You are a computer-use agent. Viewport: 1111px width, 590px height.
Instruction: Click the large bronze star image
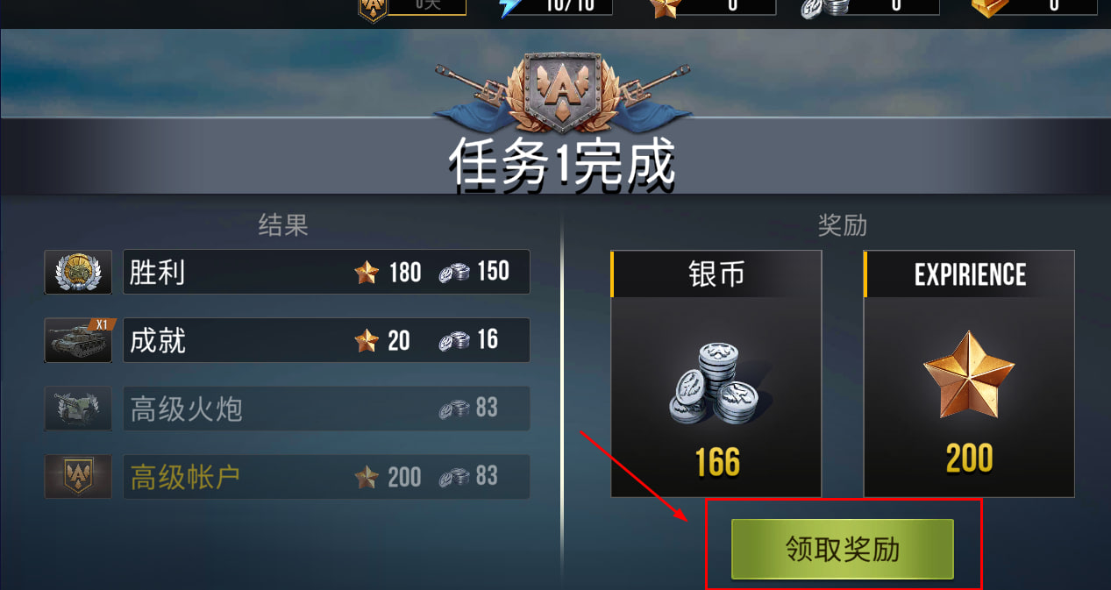coord(969,375)
